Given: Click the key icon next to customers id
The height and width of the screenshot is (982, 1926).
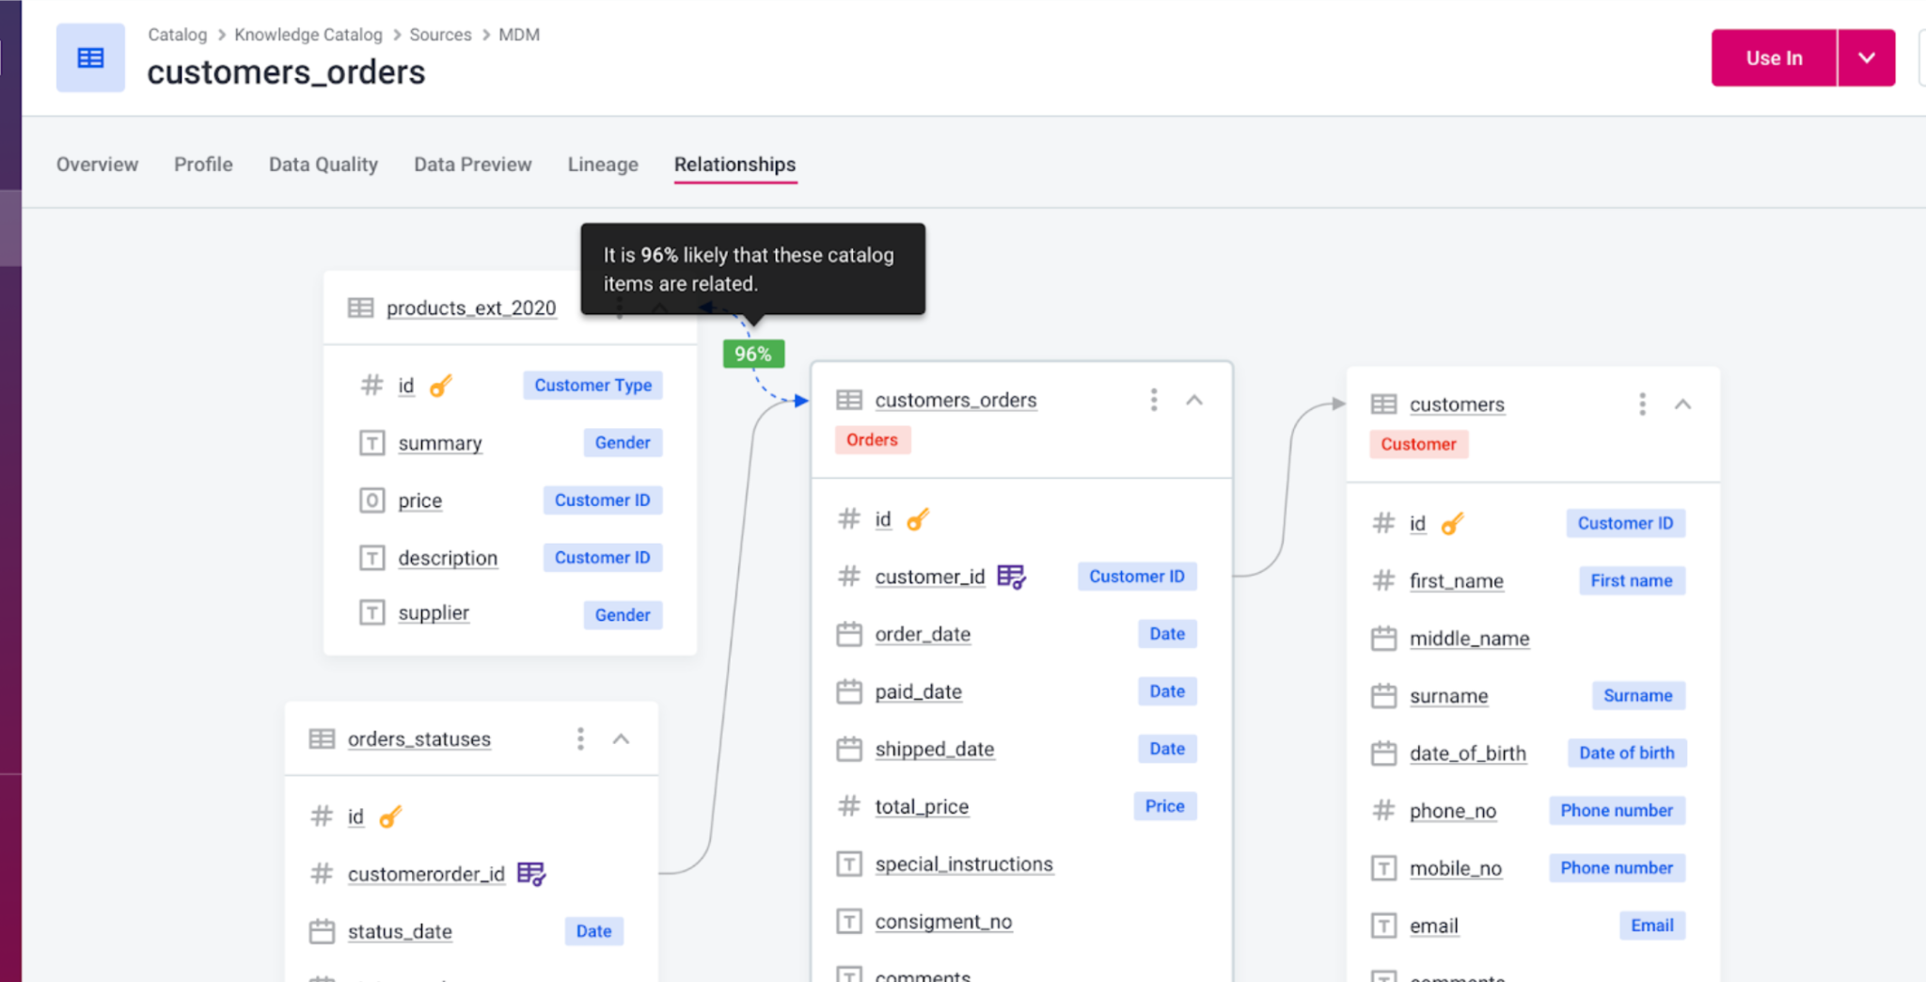Looking at the screenshot, I should pyautogui.click(x=1452, y=524).
